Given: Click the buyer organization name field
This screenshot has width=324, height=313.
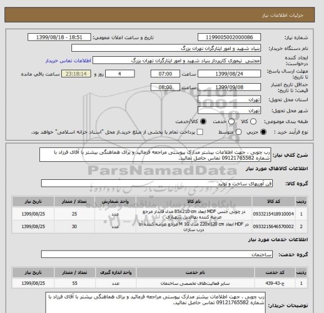Looking at the screenshot, I should point(166,48).
